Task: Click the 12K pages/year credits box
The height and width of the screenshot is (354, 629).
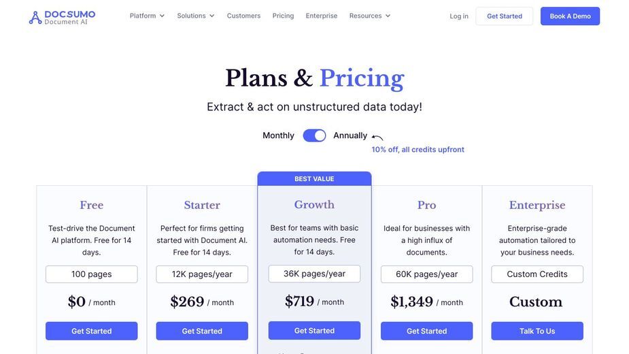Action: 202,274
